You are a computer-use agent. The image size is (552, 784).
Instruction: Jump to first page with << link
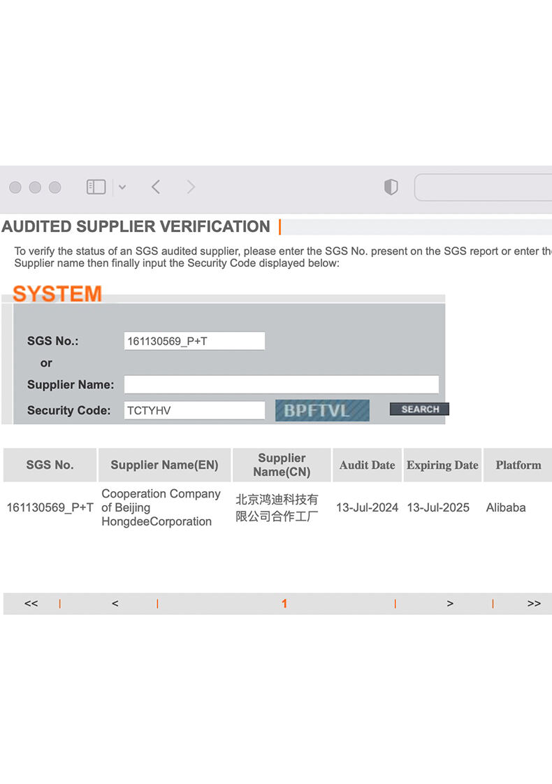(31, 604)
